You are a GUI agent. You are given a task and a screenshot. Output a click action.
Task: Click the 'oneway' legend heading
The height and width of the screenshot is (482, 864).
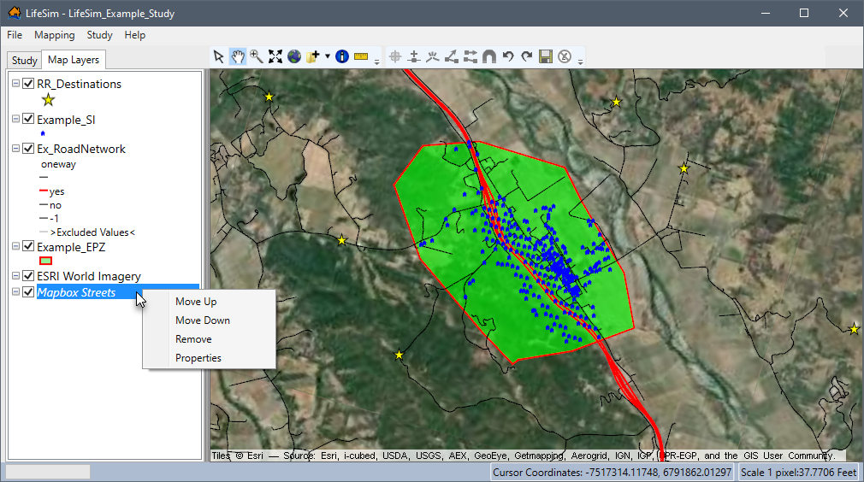tap(58, 164)
